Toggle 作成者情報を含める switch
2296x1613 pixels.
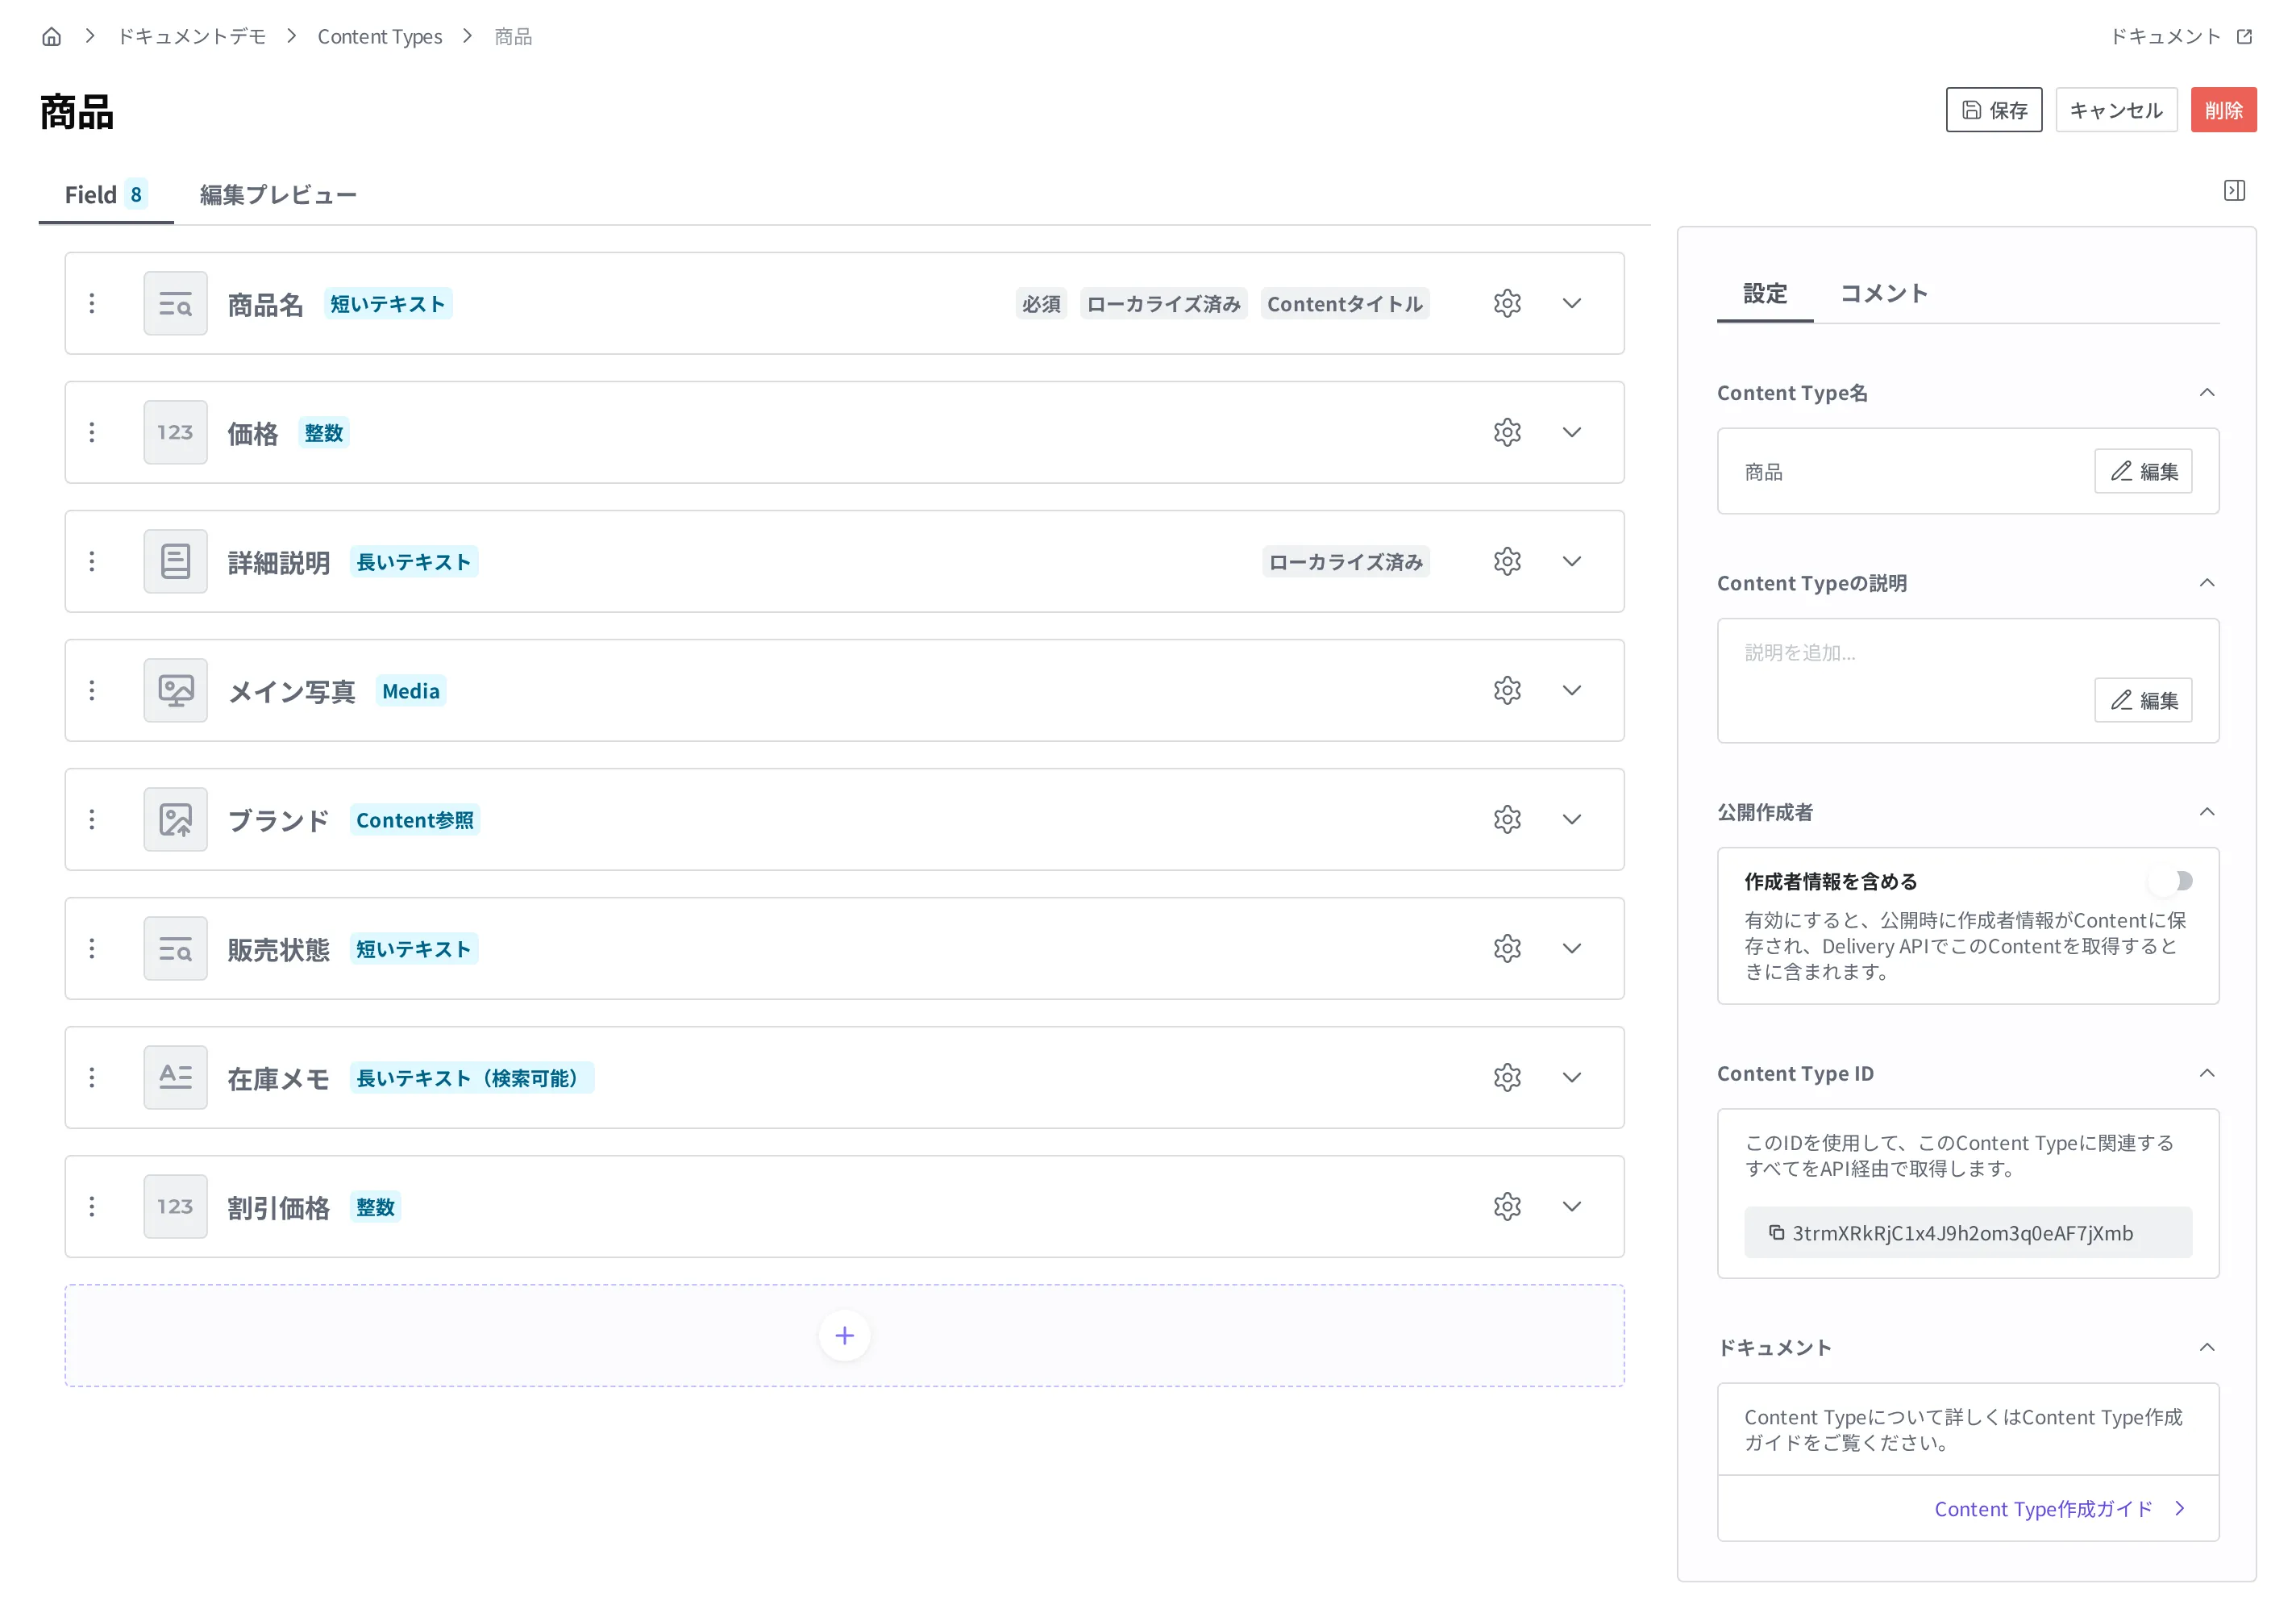(x=2170, y=881)
